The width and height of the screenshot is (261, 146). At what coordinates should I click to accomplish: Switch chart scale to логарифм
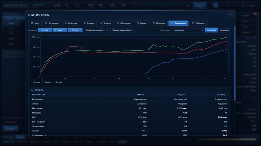(x=224, y=30)
